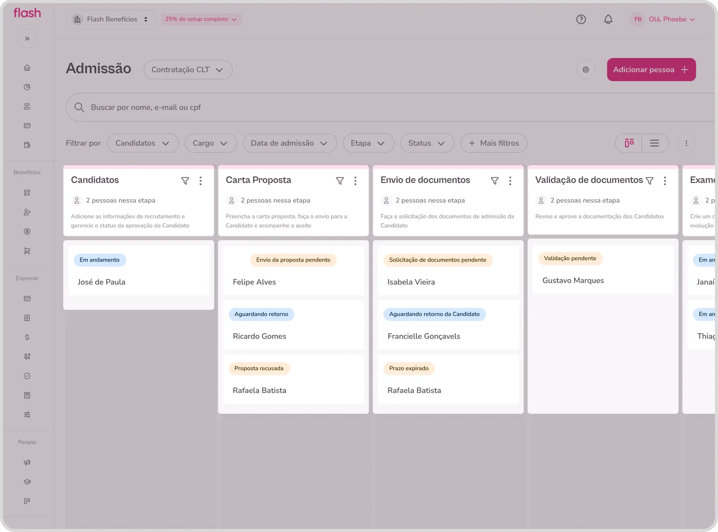Filter the Envio de documentos column
This screenshot has width=718, height=532.
tap(494, 181)
